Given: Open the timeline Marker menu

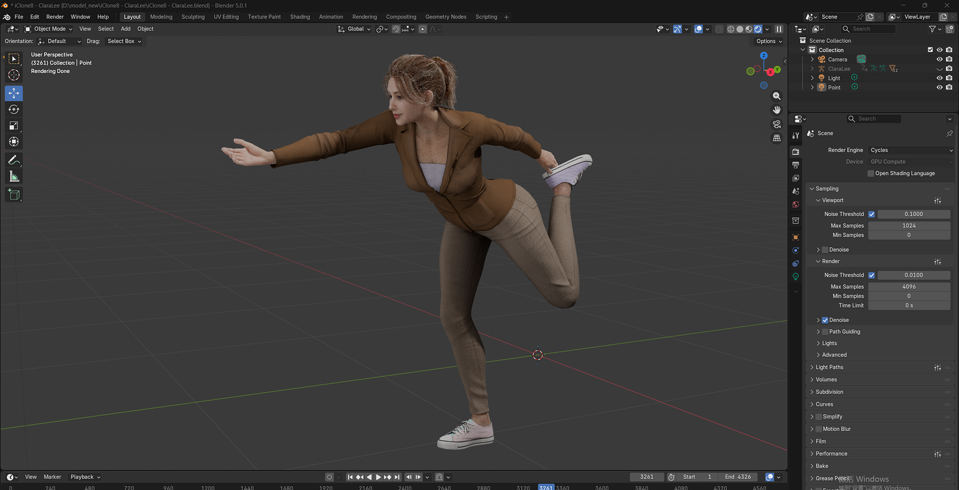Looking at the screenshot, I should (52, 477).
